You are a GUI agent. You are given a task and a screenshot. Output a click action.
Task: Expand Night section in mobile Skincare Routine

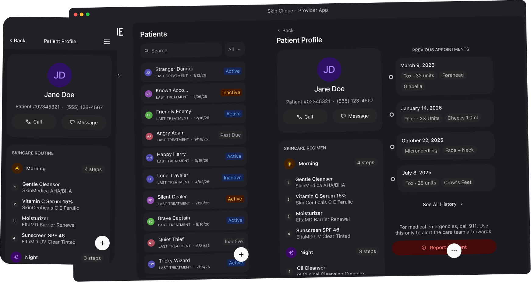point(57,258)
